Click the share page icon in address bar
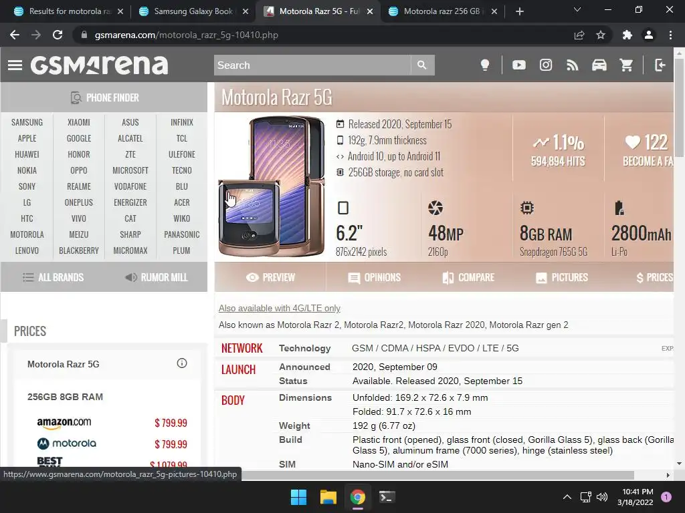 (579, 35)
